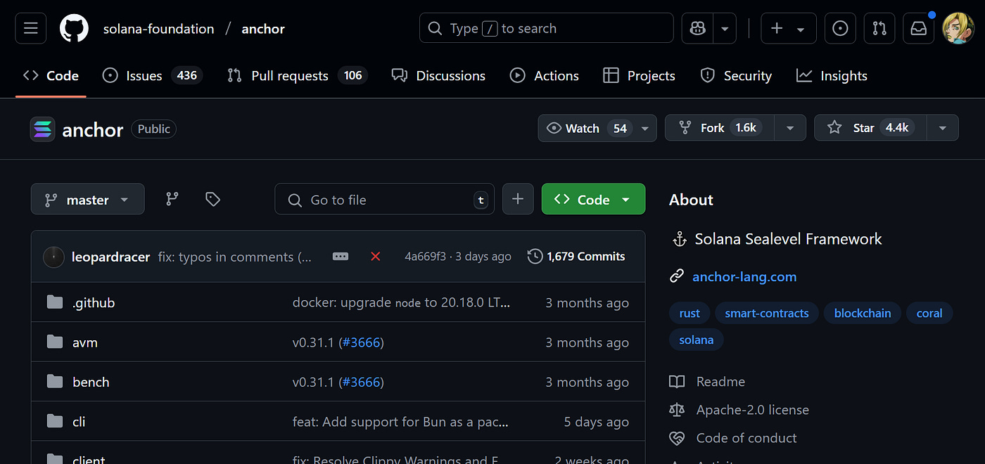
Task: Open the avm folder
Action: point(85,342)
